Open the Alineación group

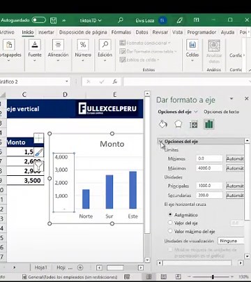(58, 51)
